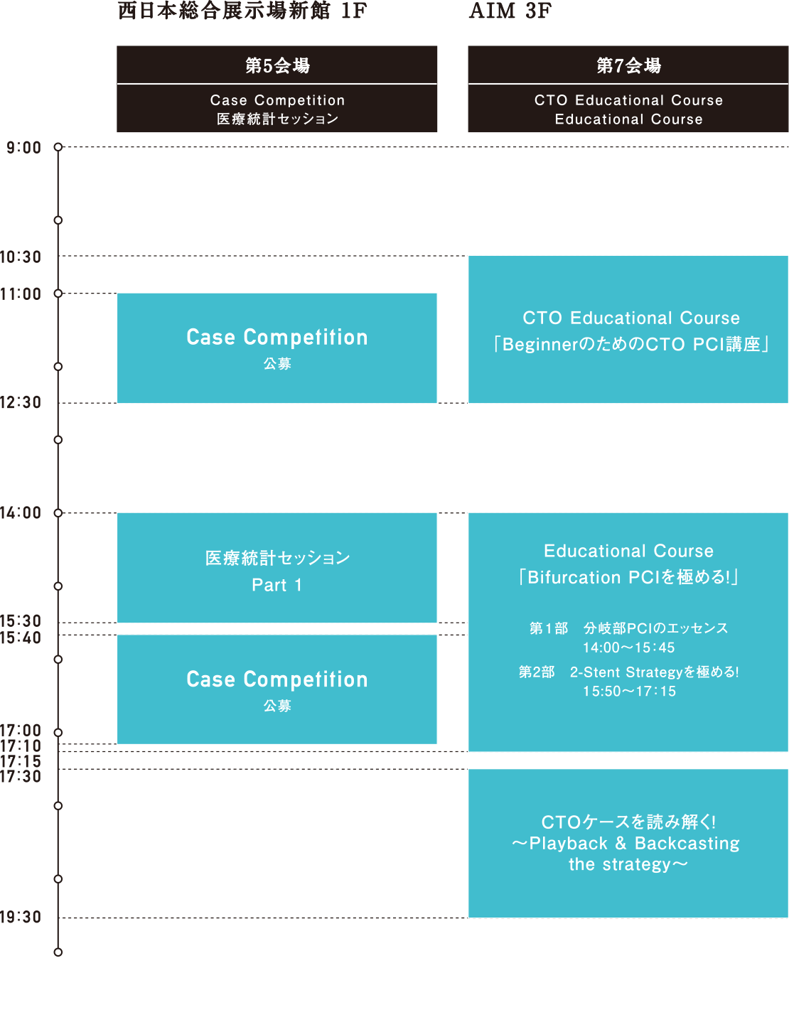Open the 11:00 Case Competition session block
The height and width of the screenshot is (1027, 789).
(277, 348)
